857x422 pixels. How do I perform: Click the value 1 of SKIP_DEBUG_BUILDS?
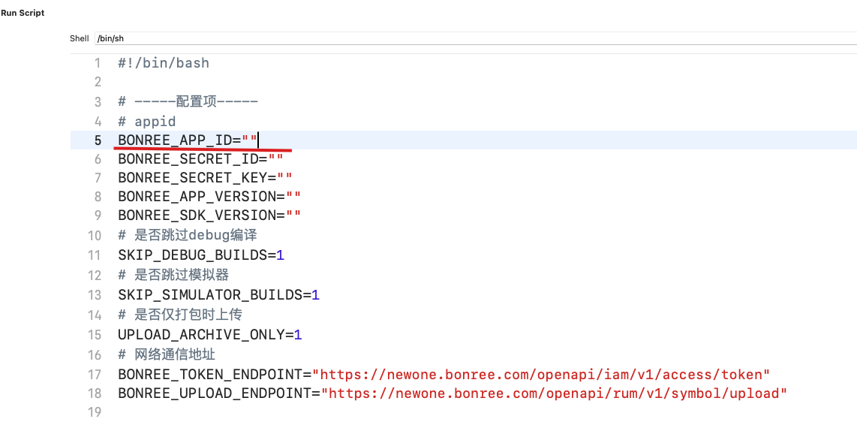(281, 255)
